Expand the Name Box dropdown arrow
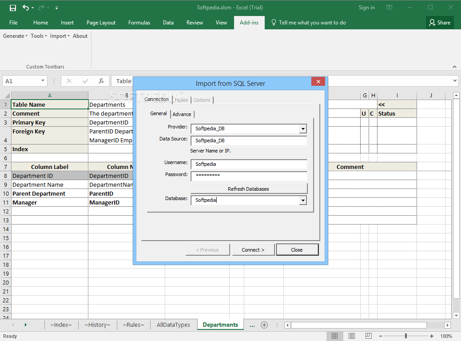Image resolution: width=461 pixels, height=341 pixels. [43, 81]
